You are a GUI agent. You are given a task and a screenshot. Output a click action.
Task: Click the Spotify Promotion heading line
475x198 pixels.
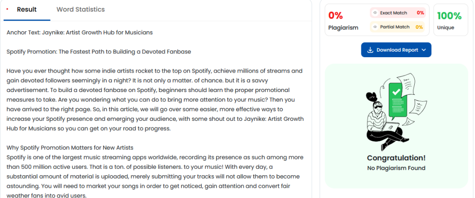pos(98,52)
